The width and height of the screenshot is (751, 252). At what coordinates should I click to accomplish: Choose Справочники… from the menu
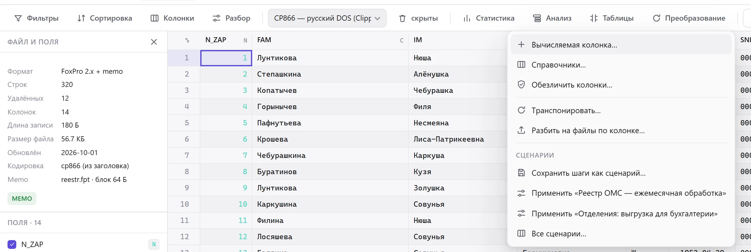621,65
